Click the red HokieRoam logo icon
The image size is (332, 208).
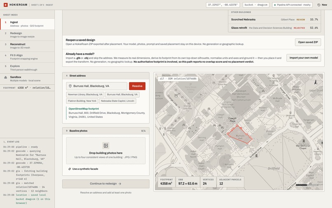pos(6,5)
